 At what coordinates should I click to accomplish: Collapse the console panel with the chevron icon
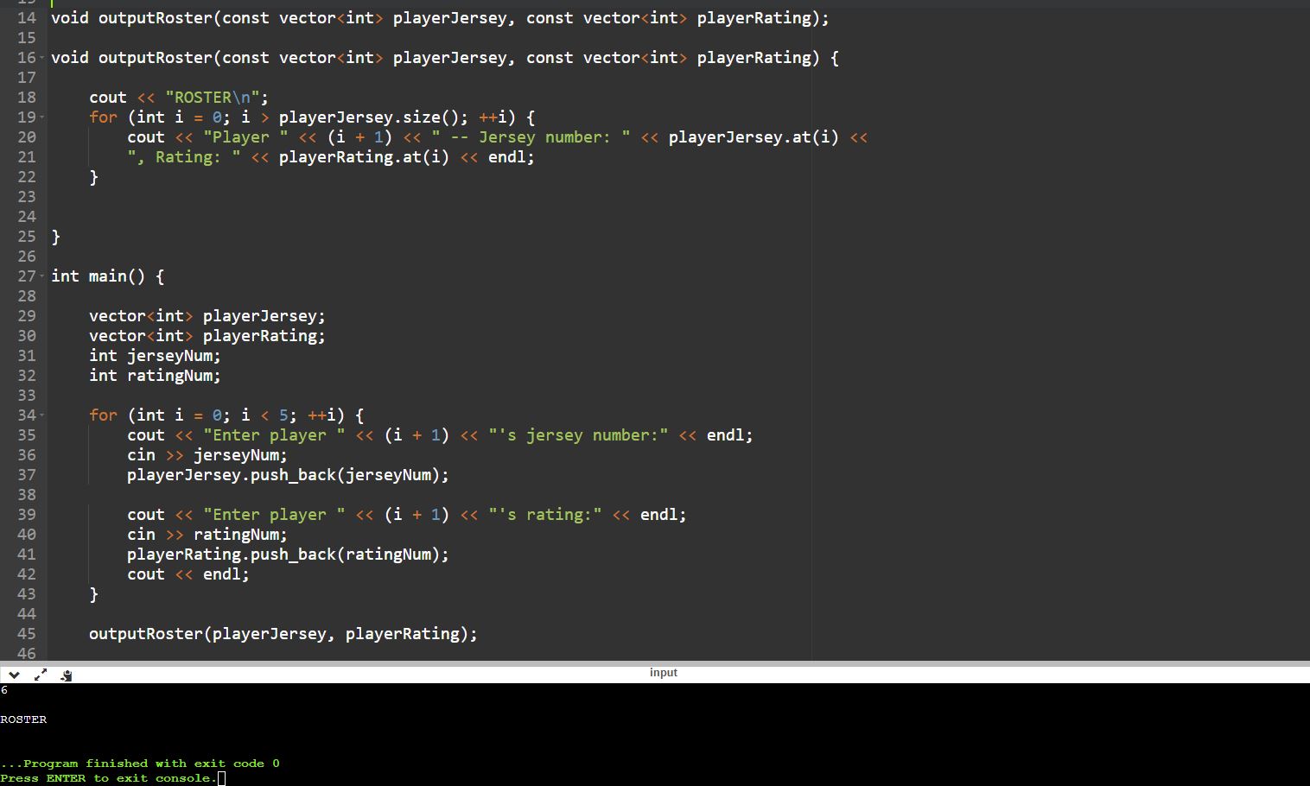coord(14,675)
